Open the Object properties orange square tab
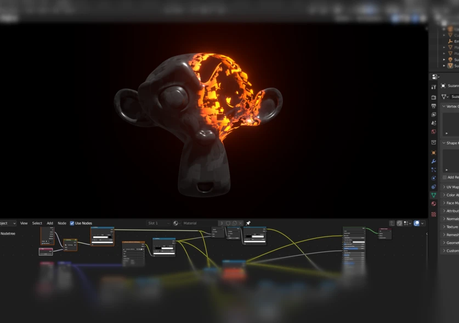Screen dimensions: 459x323 pyautogui.click(x=434, y=153)
